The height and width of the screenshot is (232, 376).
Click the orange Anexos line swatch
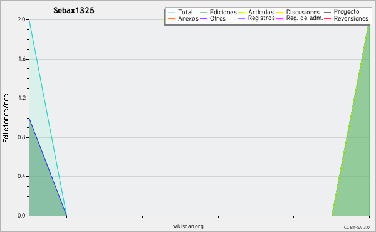172,18
